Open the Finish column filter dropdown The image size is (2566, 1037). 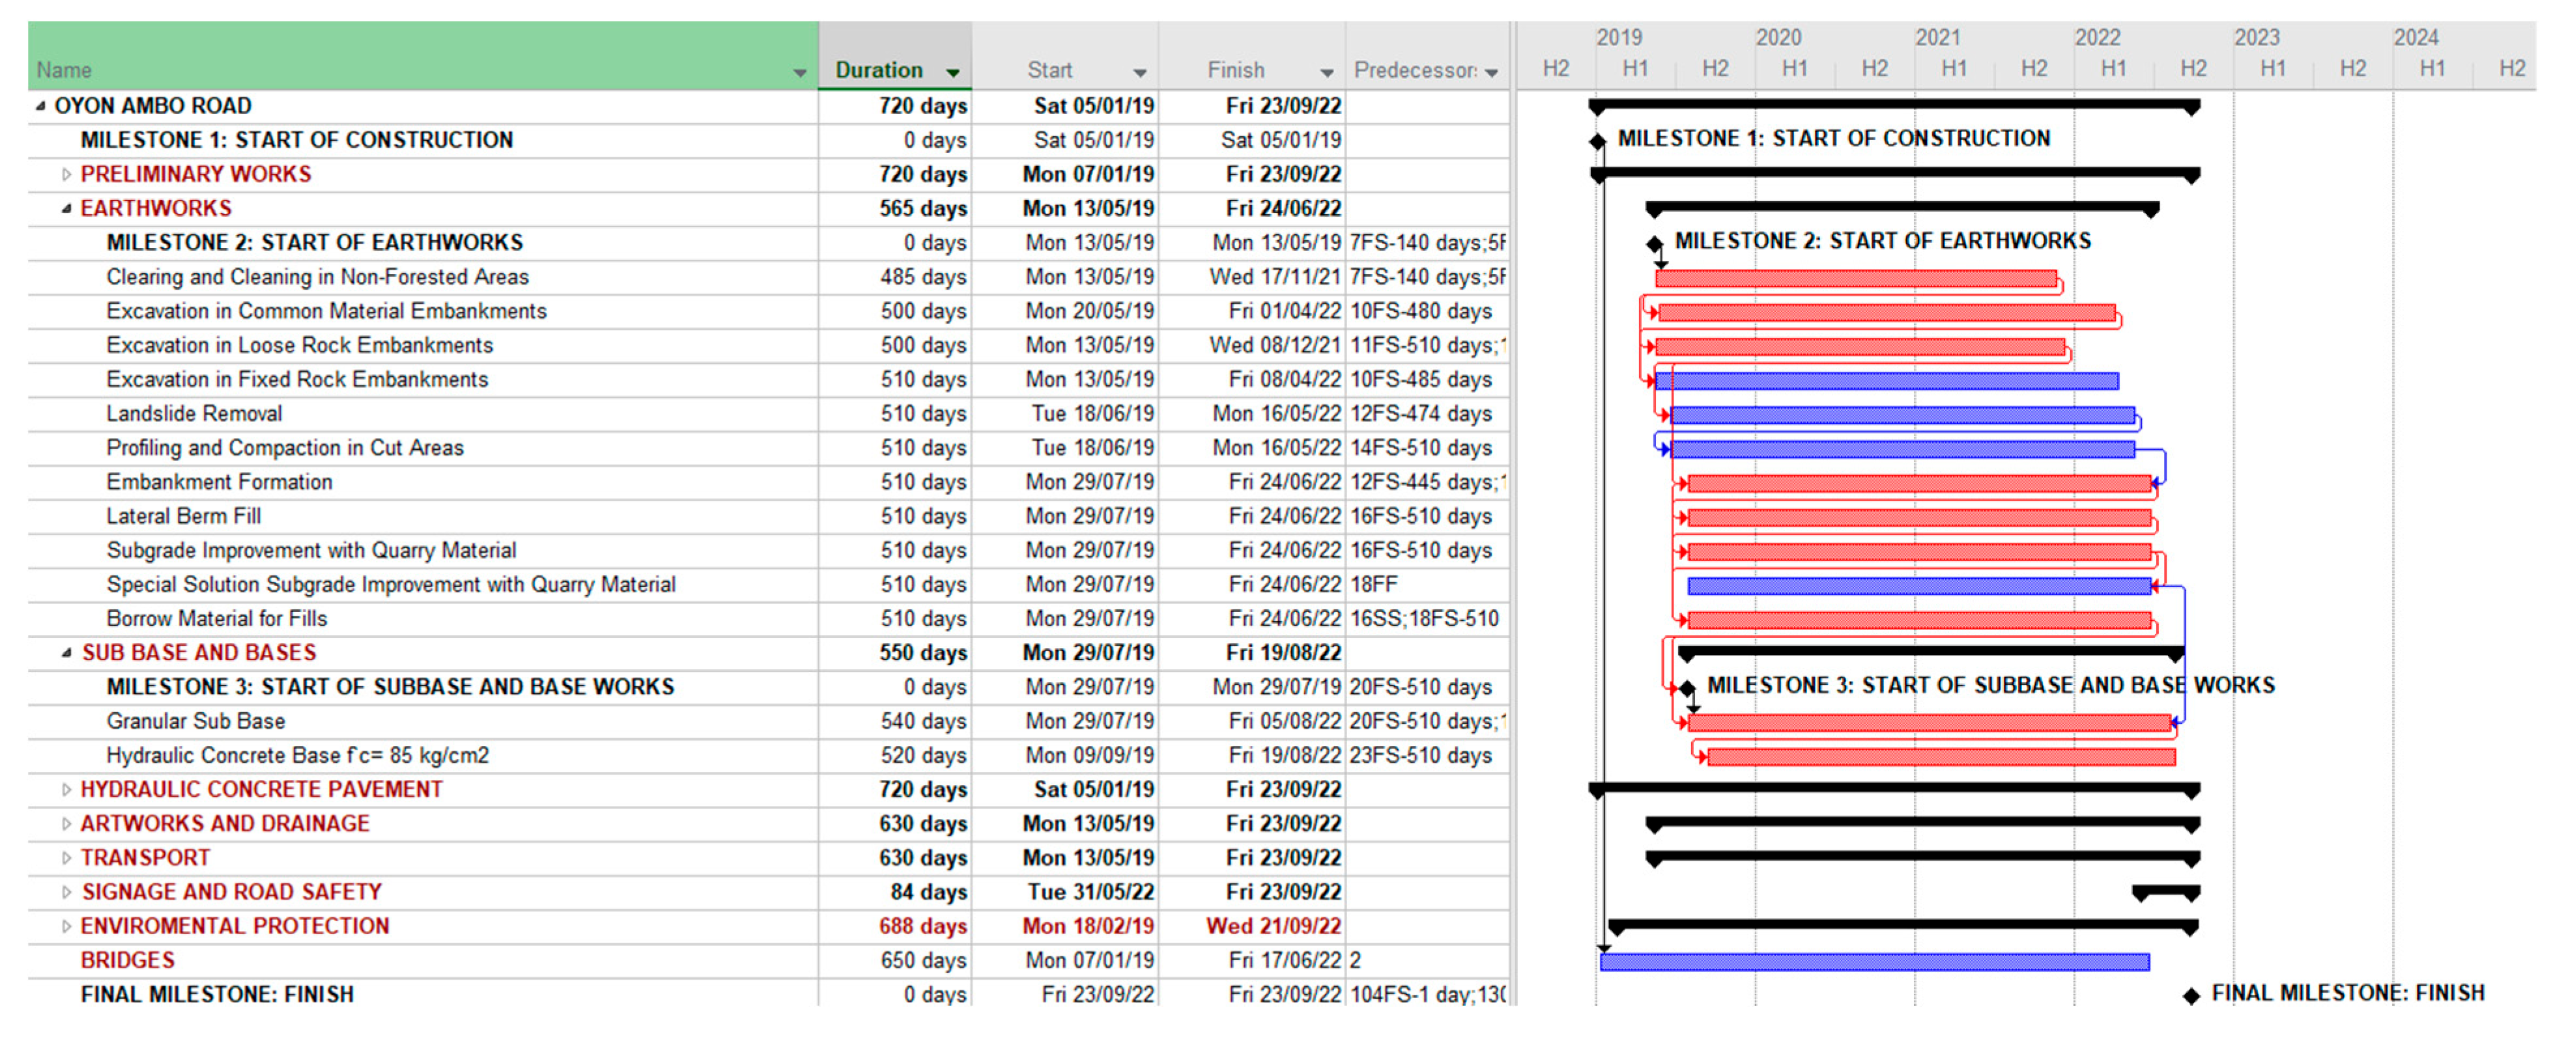tap(1326, 73)
